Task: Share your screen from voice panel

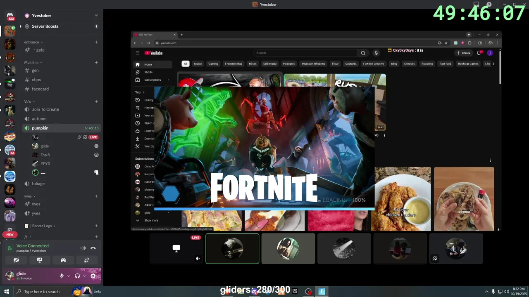Action: pos(40,260)
